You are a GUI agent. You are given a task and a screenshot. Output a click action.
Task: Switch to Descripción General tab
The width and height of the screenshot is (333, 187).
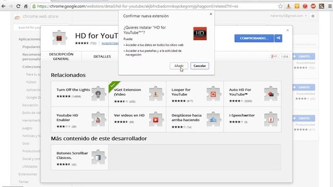click(61, 57)
